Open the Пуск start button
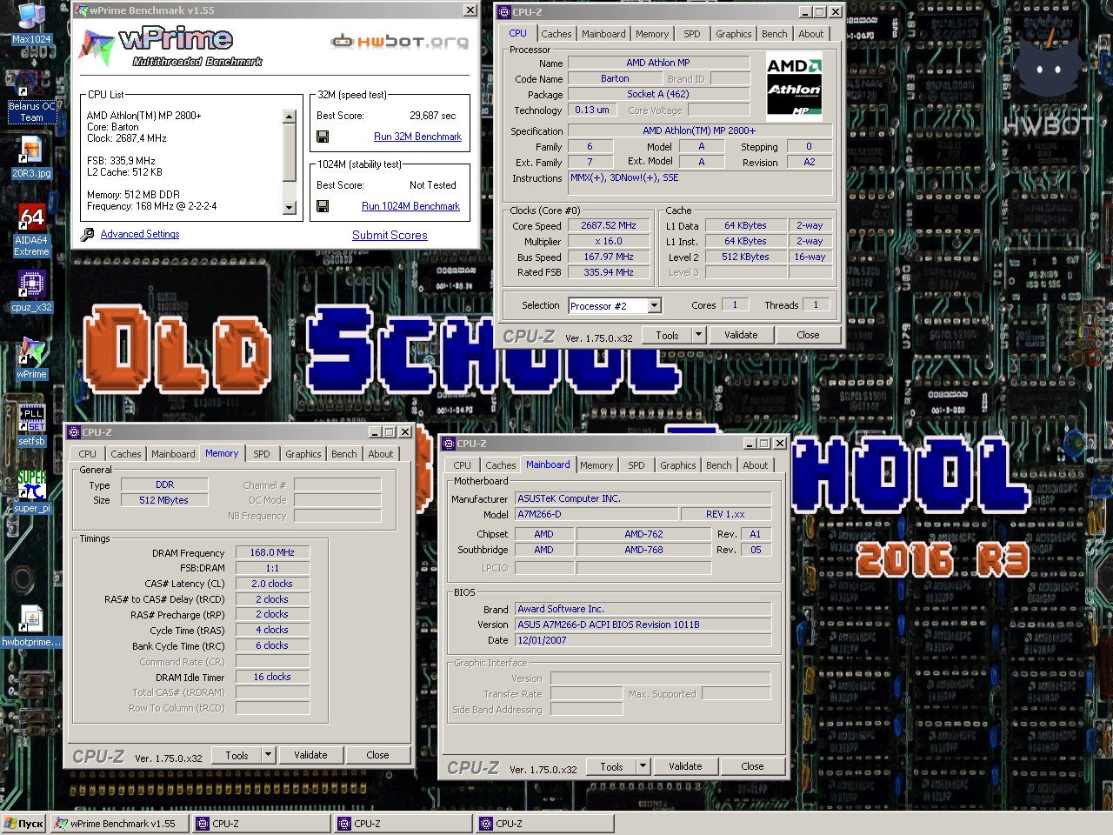 (23, 824)
